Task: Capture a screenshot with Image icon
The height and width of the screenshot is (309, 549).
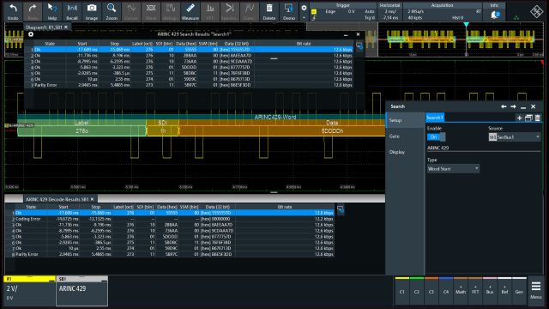Action: [x=92, y=11]
